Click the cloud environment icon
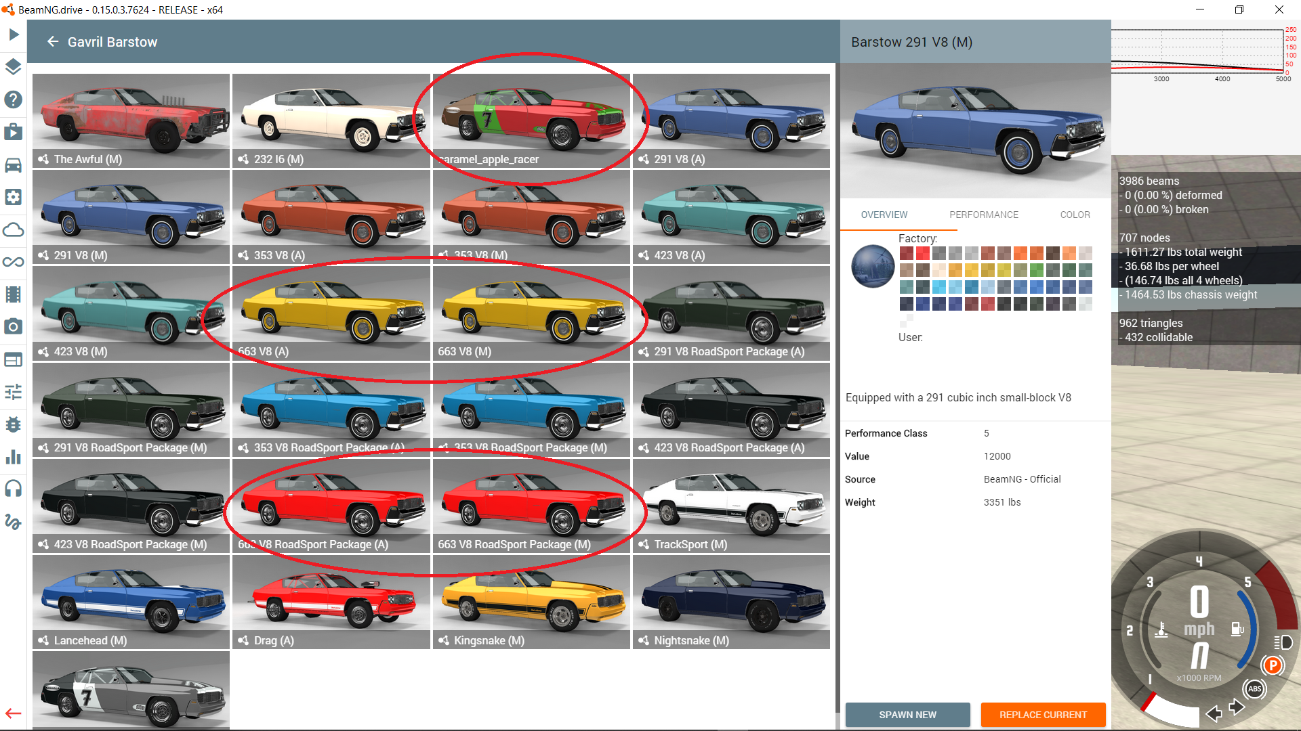The width and height of the screenshot is (1301, 731). click(13, 230)
